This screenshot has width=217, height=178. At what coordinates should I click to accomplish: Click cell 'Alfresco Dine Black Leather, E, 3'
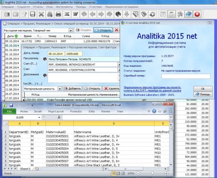point(114,165)
